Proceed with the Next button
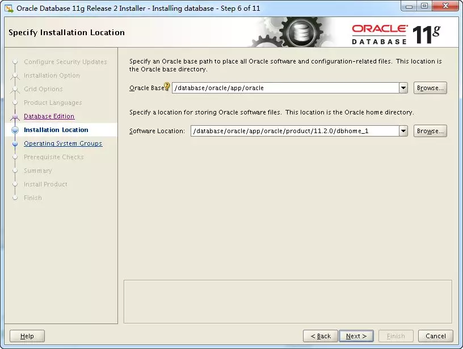This screenshot has width=463, height=349. [356, 336]
